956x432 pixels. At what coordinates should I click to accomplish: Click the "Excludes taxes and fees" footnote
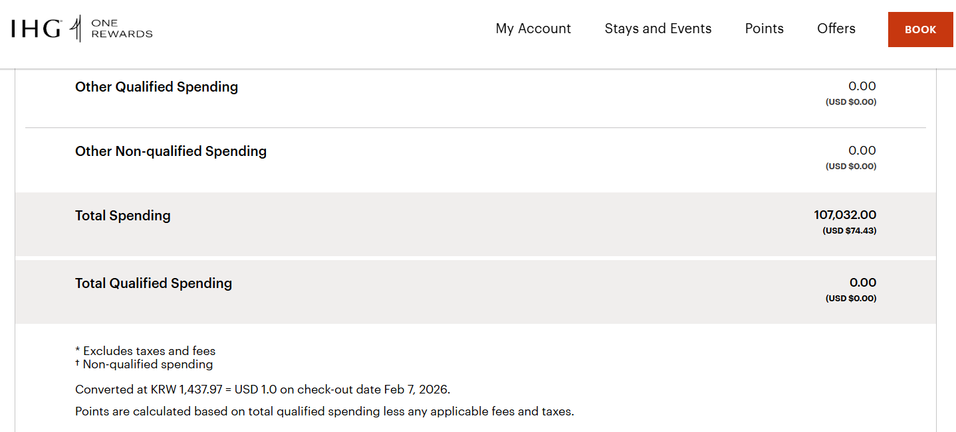click(149, 351)
